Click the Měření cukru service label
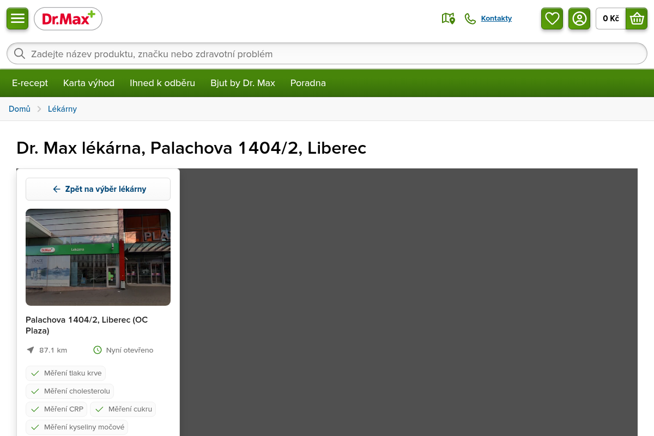 point(130,409)
